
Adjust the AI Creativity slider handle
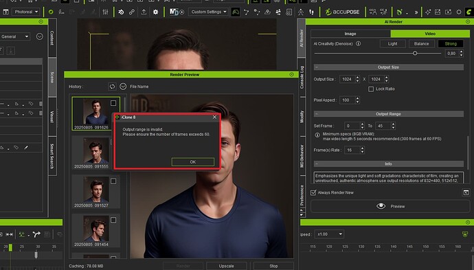click(415, 53)
